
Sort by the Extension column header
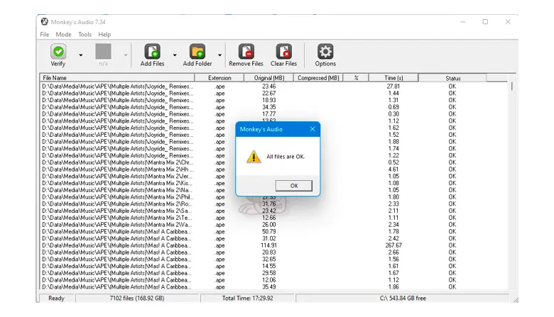pyautogui.click(x=219, y=78)
